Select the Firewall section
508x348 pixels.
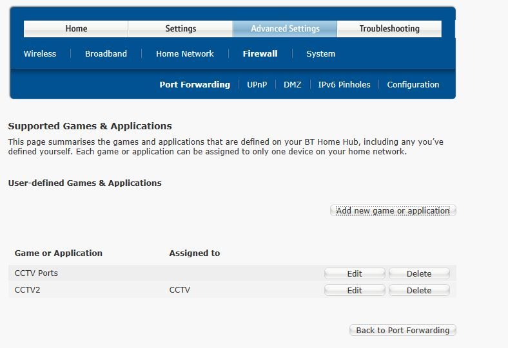[x=260, y=53]
